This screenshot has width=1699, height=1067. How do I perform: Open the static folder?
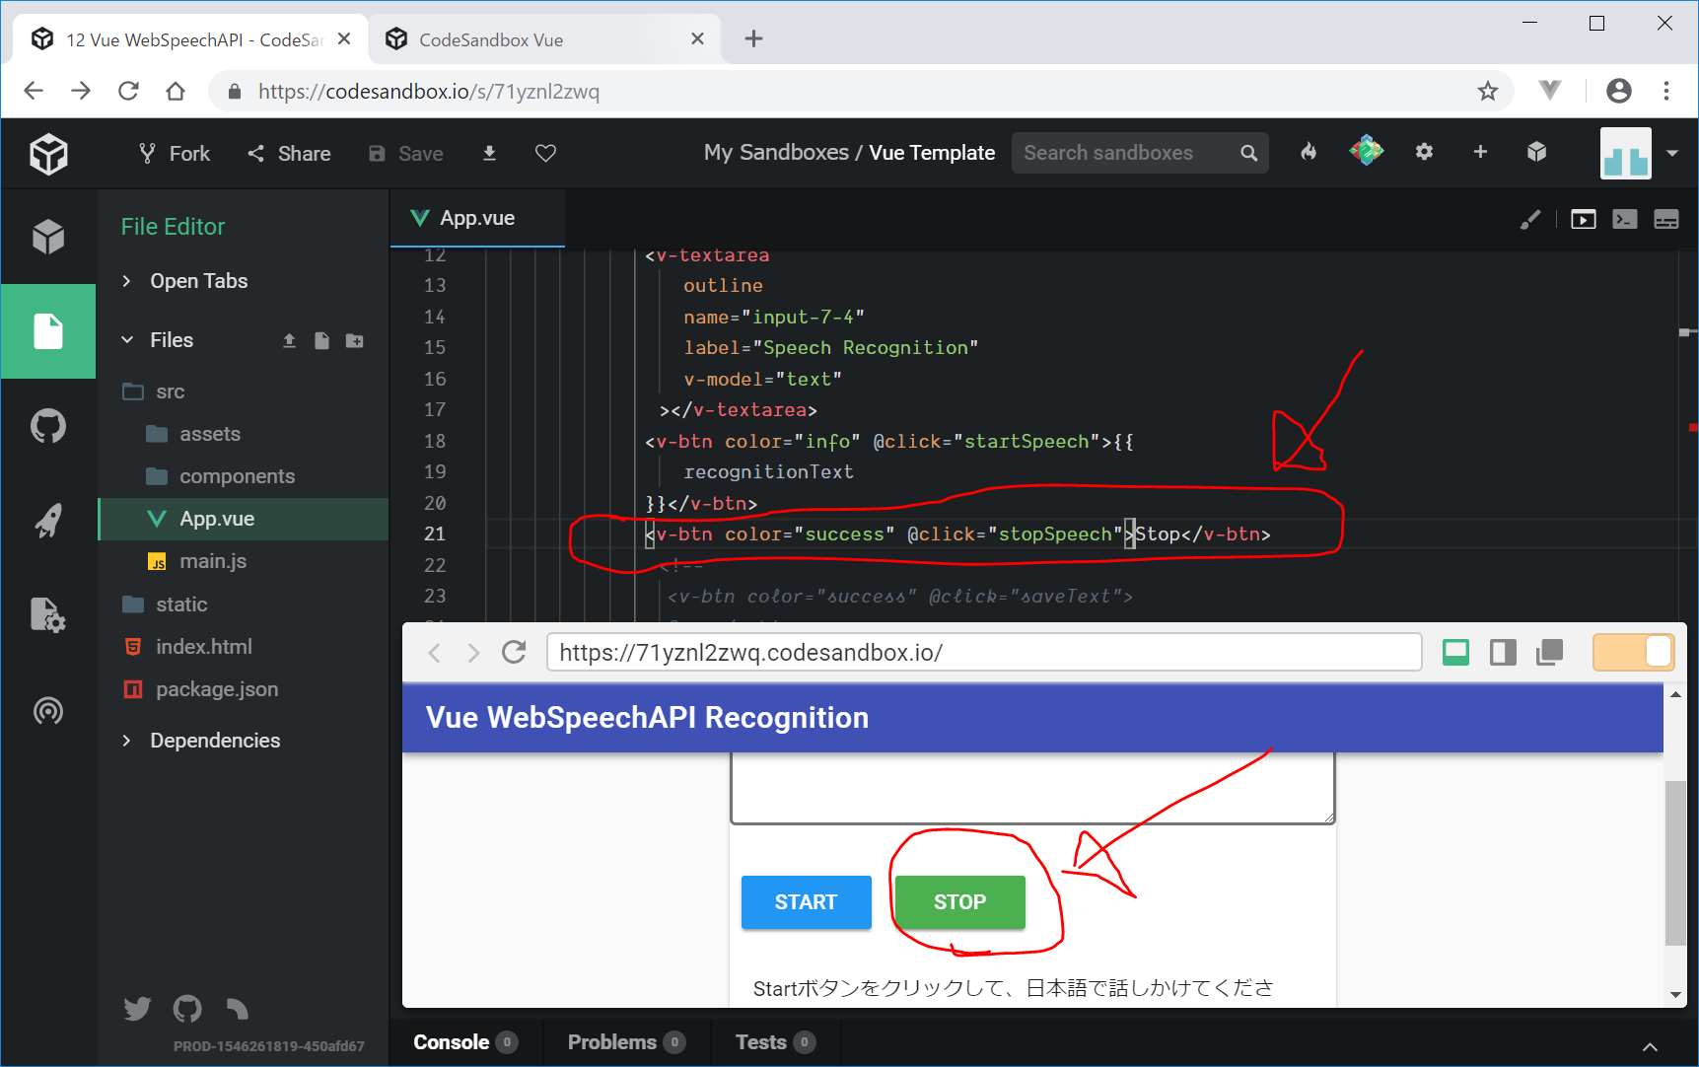(x=244, y=605)
